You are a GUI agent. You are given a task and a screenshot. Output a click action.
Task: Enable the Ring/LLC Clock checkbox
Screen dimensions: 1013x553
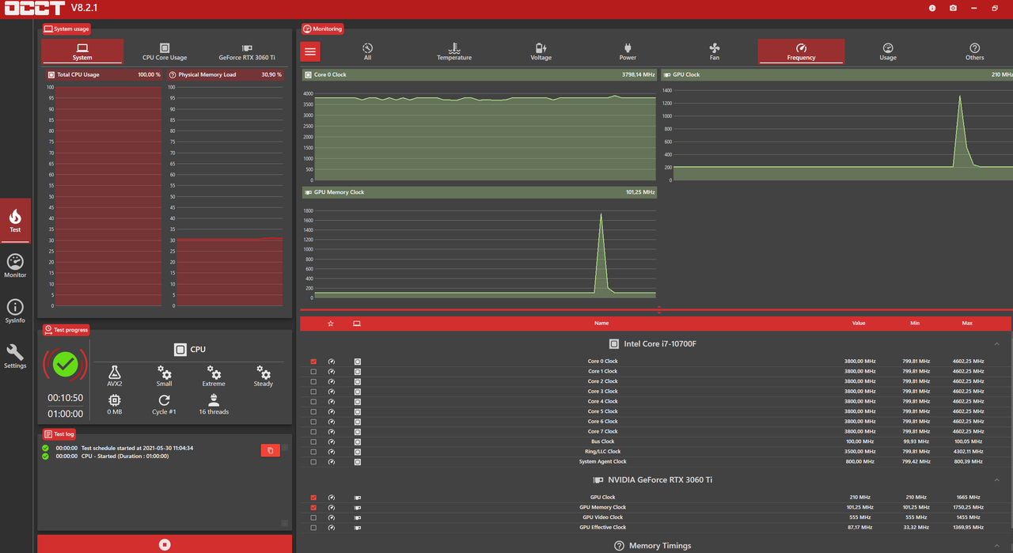[x=313, y=452]
